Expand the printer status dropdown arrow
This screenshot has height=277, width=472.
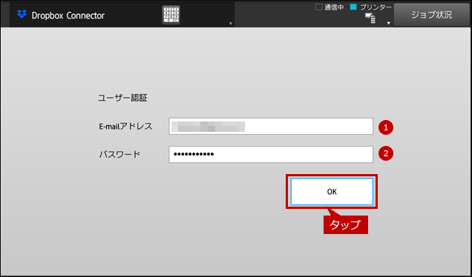389,23
